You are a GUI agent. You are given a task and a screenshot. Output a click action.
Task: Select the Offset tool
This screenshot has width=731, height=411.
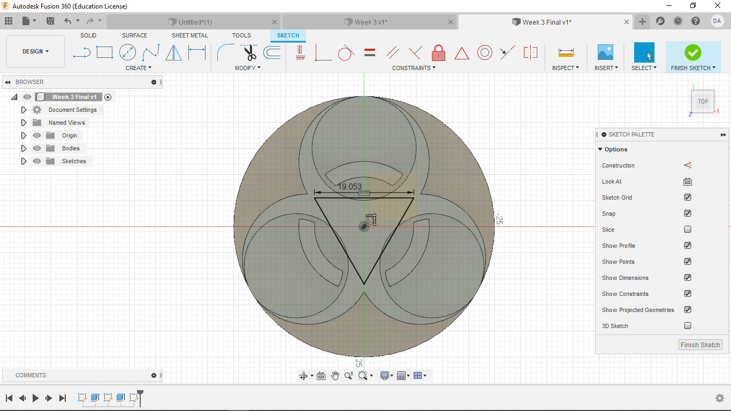click(272, 52)
